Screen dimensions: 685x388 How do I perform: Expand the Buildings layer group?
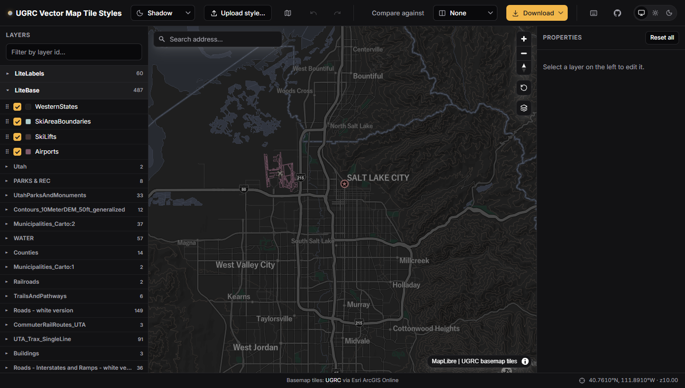(x=74, y=353)
